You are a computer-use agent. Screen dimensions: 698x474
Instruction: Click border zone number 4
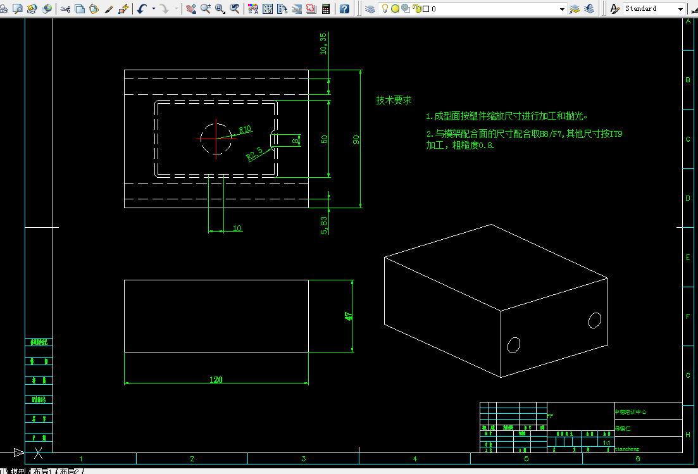[415, 458]
